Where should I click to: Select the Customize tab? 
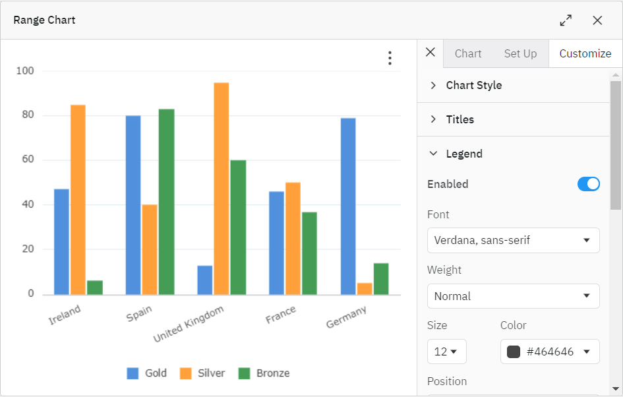click(585, 53)
